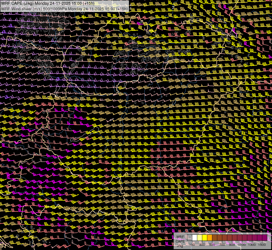
Task: Click the purple last legend swatch
Action: point(265,237)
